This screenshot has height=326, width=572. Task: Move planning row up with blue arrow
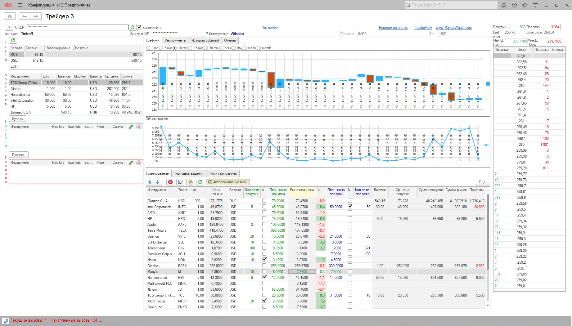[150, 182]
